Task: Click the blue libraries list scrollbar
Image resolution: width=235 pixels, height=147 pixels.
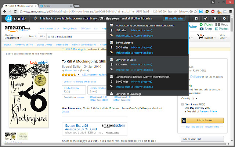Action: [188, 38]
